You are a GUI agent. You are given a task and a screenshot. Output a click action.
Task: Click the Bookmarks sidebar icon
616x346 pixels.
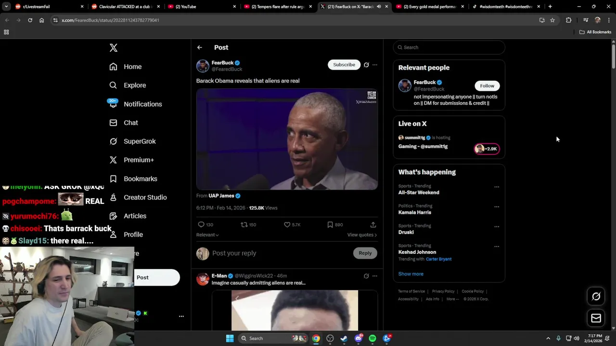[113, 179]
